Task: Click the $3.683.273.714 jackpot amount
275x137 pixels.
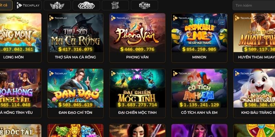Action: pos(137,105)
